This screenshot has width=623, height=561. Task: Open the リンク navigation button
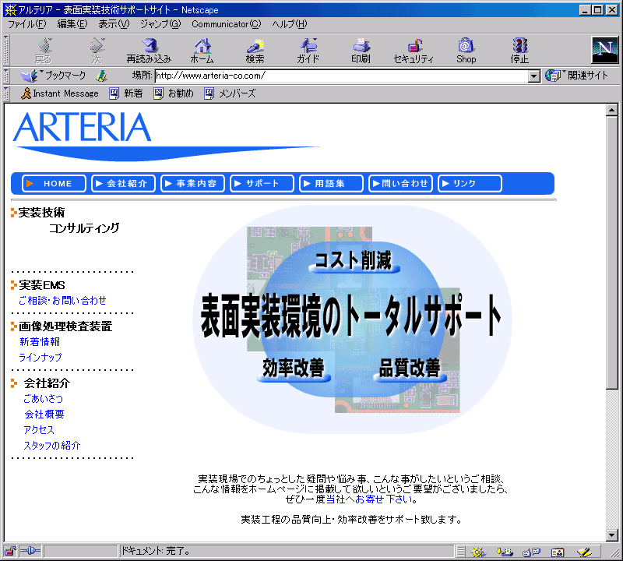470,184
